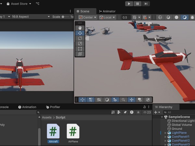This screenshot has width=195, height=146.
Task: Select the Rect transform tool
Action: pos(80,49)
